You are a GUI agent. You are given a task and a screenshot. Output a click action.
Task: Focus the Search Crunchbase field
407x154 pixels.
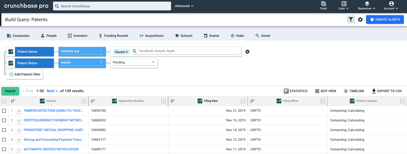pyautogui.click(x=112, y=6)
